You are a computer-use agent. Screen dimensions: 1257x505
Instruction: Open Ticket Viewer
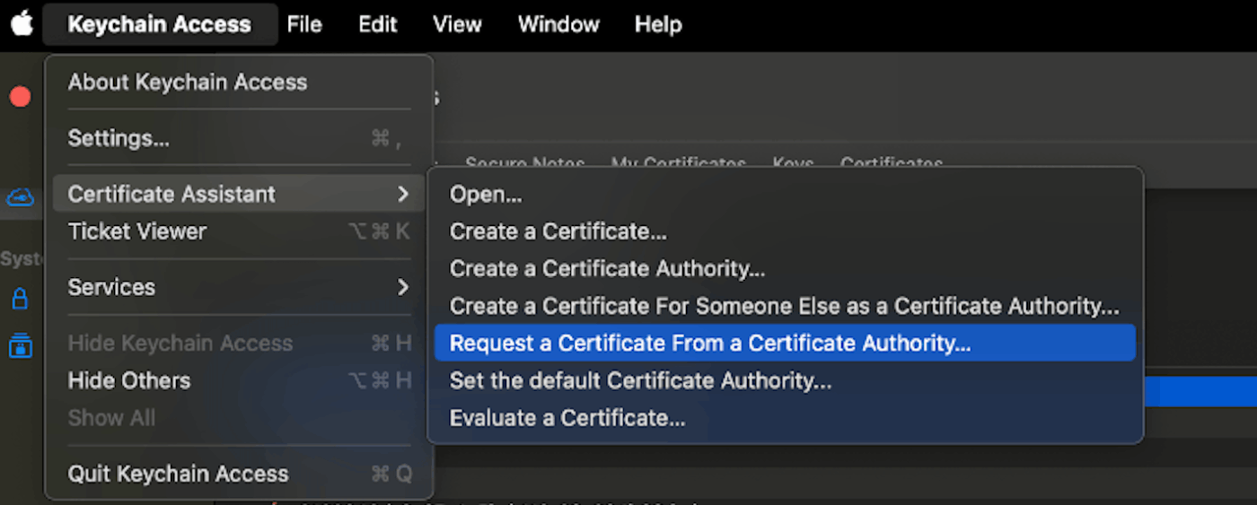pyautogui.click(x=239, y=231)
